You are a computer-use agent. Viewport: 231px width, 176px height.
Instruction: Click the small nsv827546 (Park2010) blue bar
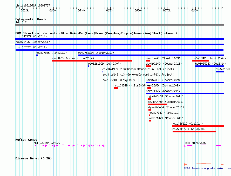(x=37, y=55)
